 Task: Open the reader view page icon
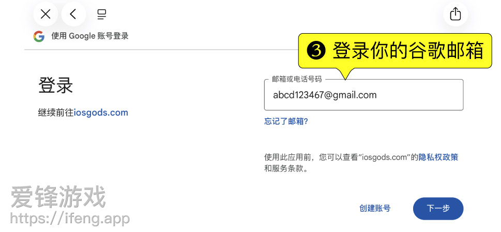102,15
